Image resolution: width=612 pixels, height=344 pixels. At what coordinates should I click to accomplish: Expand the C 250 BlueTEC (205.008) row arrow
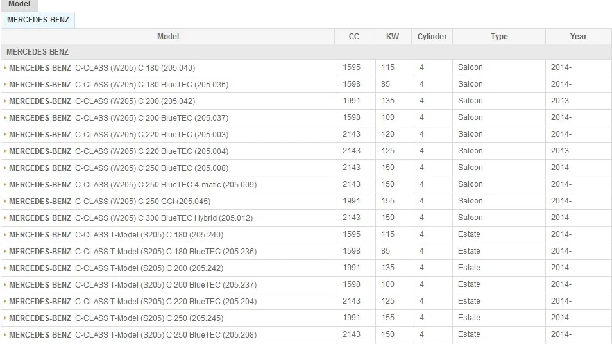point(5,168)
